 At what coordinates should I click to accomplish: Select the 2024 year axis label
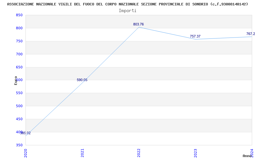pos(252,153)
